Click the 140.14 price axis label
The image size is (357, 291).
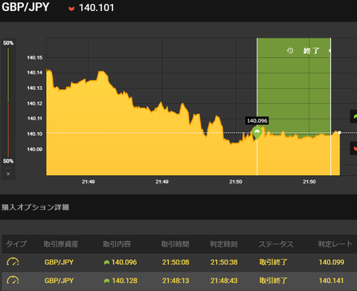click(35, 73)
